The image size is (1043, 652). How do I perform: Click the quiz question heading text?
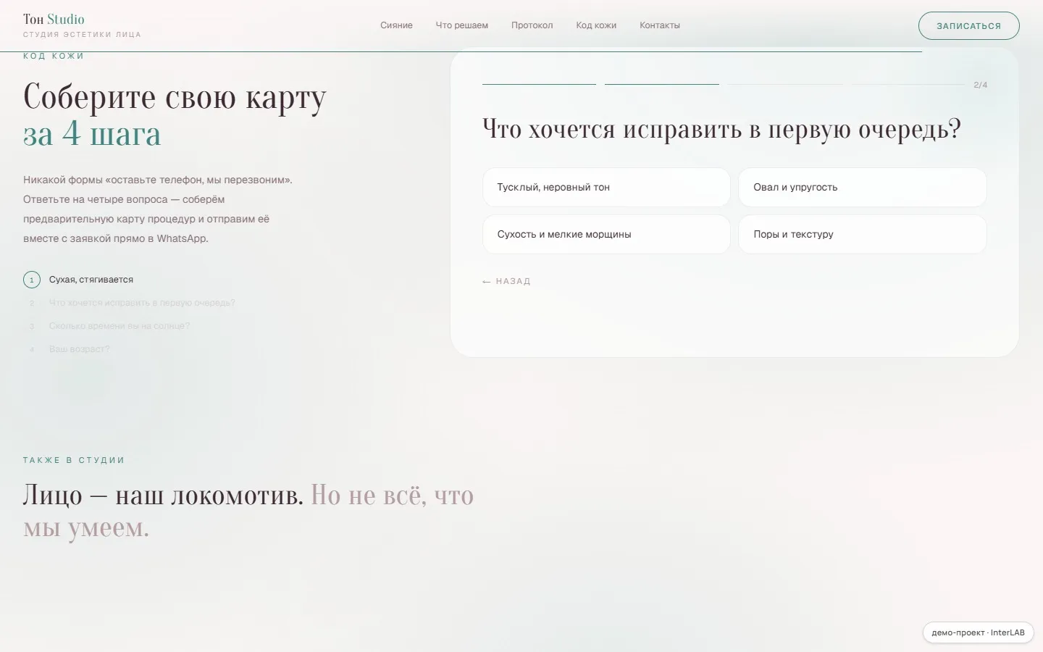click(x=721, y=130)
